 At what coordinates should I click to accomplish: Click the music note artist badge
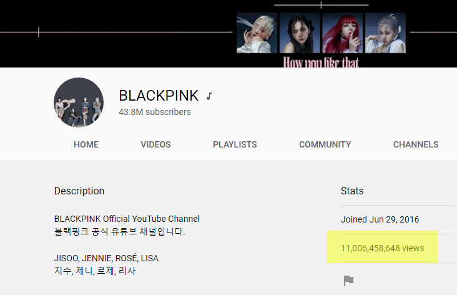click(x=209, y=96)
